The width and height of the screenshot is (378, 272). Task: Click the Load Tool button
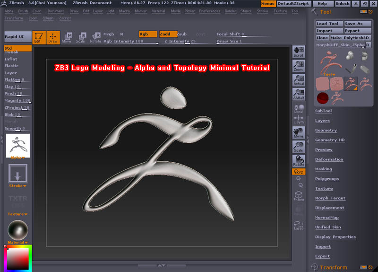pyautogui.click(x=328, y=24)
